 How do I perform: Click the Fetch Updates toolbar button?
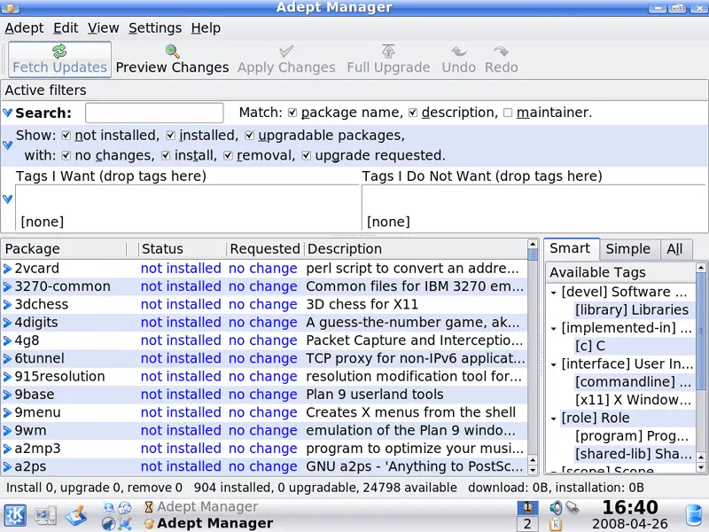click(x=59, y=59)
